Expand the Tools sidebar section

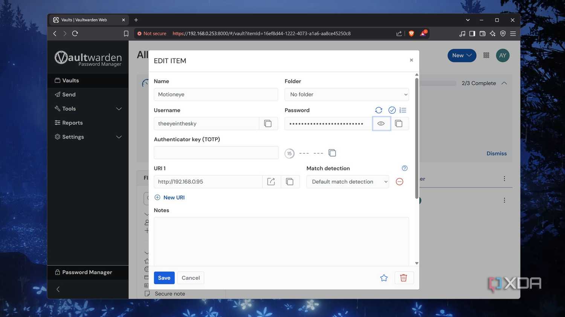click(x=88, y=109)
